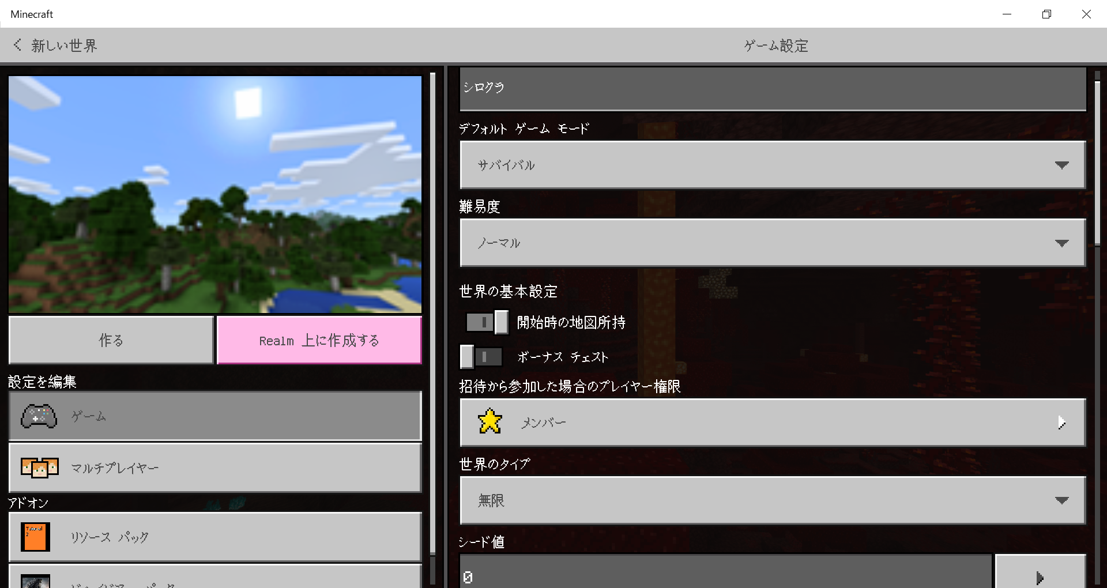Toggle 開始時の地図所持 switch
The image size is (1107, 588).
(x=487, y=322)
